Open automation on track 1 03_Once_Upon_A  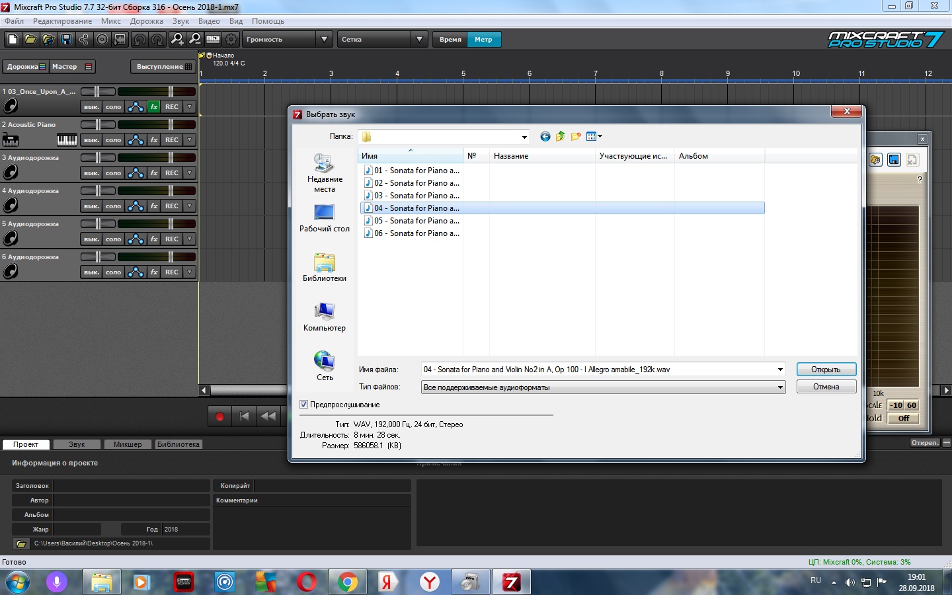pyautogui.click(x=136, y=106)
